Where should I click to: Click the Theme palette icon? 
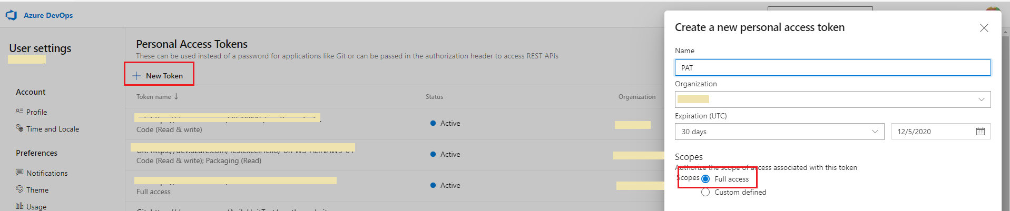pyautogui.click(x=19, y=189)
